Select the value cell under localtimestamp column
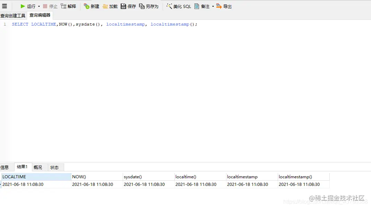Image resolution: width=371 pixels, height=208 pixels. pos(252,184)
